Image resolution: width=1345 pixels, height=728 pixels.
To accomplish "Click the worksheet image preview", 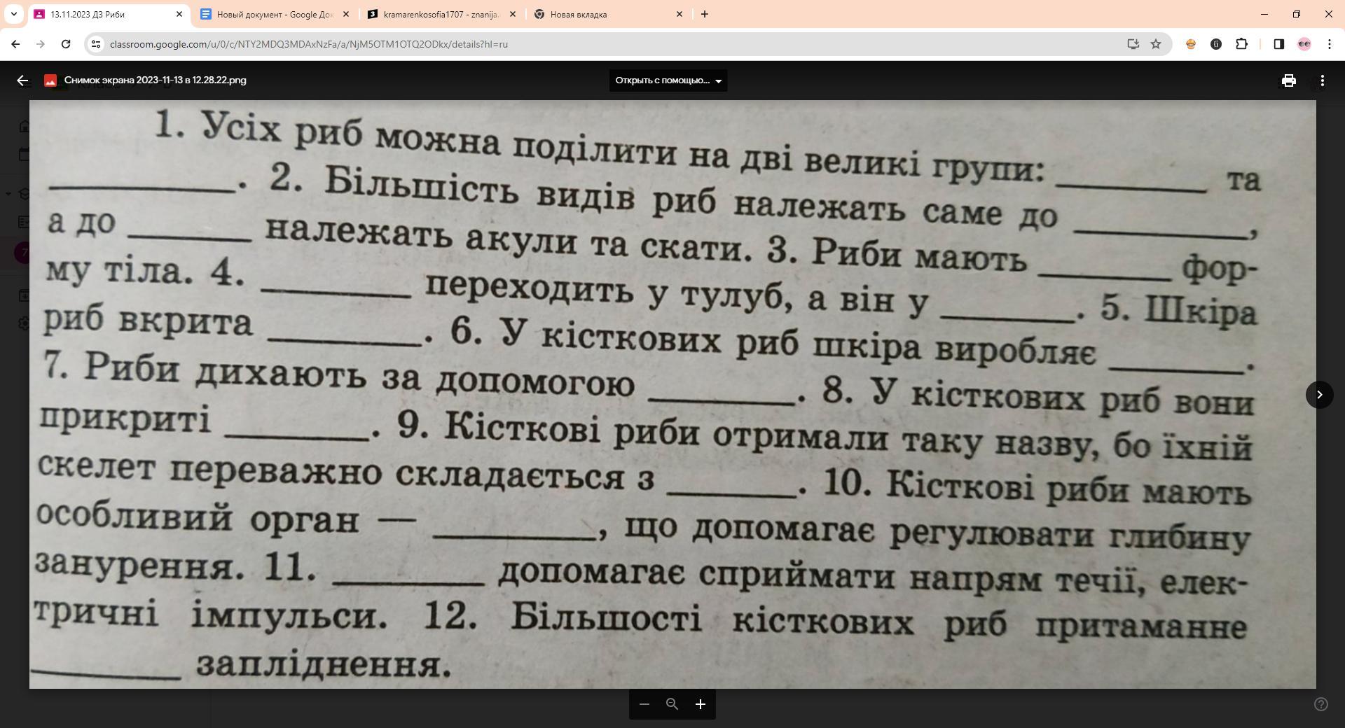I will [672, 394].
